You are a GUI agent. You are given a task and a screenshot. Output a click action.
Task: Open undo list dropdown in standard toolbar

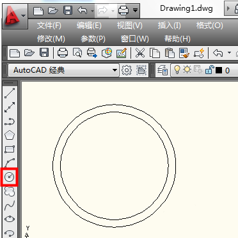(x=229, y=52)
